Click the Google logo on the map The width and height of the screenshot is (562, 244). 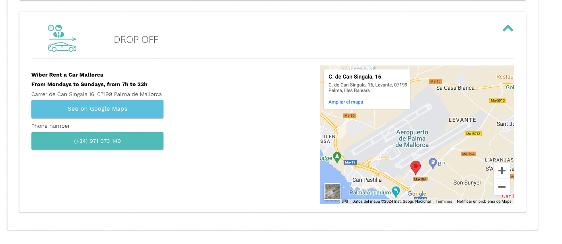(x=417, y=194)
